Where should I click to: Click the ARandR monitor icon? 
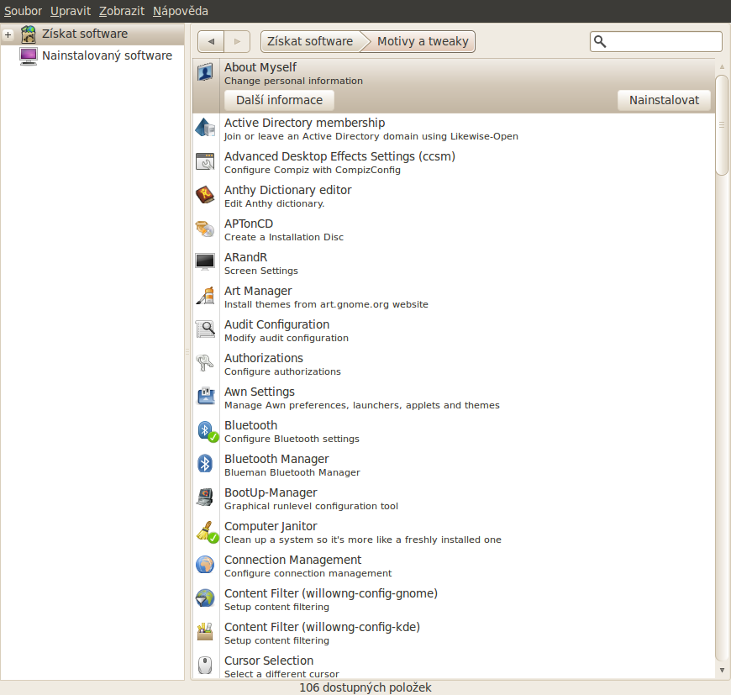[x=205, y=262]
